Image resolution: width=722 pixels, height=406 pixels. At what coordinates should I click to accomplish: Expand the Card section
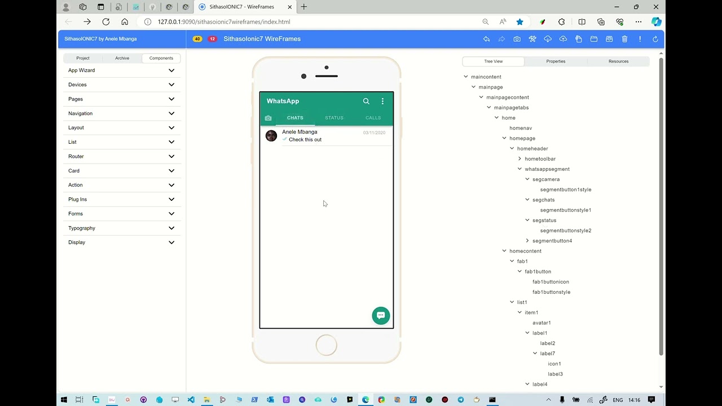click(122, 171)
